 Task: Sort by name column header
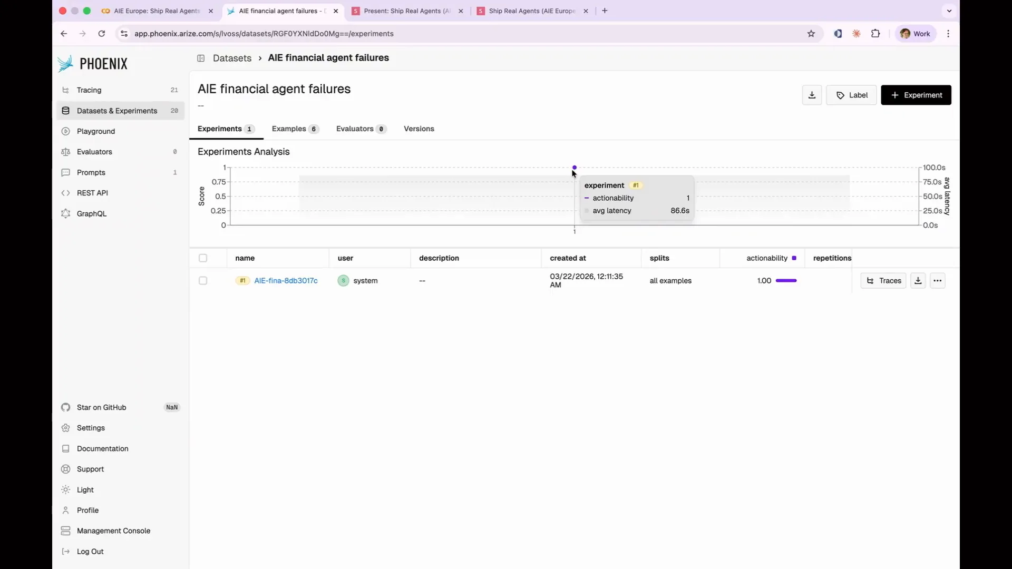245,258
